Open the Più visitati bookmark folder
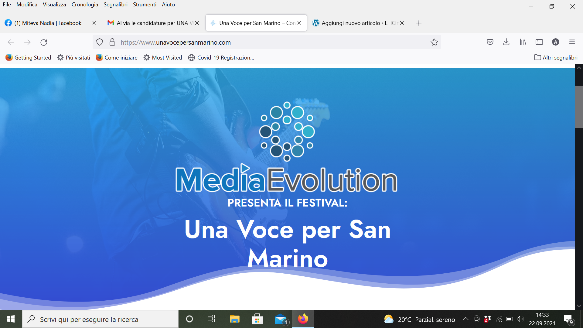Image resolution: width=583 pixels, height=328 pixels. [x=74, y=58]
